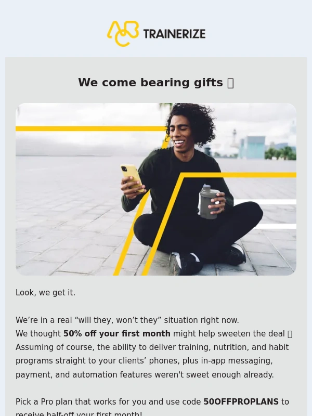
Task: Click bold '50% off your first month' text
Action: 116,333
